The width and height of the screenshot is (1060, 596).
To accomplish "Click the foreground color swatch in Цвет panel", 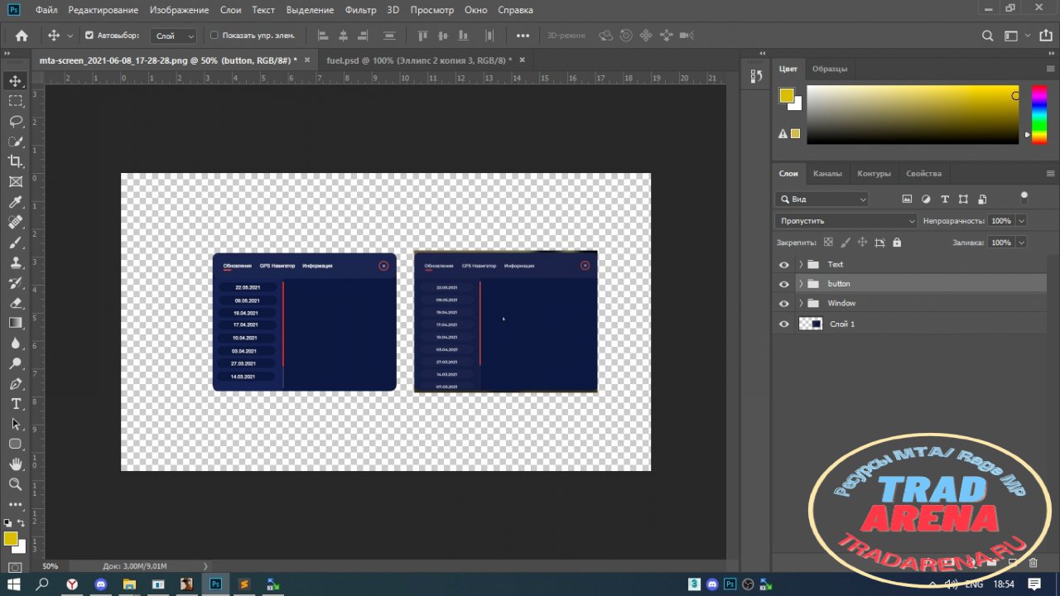I will (x=787, y=96).
